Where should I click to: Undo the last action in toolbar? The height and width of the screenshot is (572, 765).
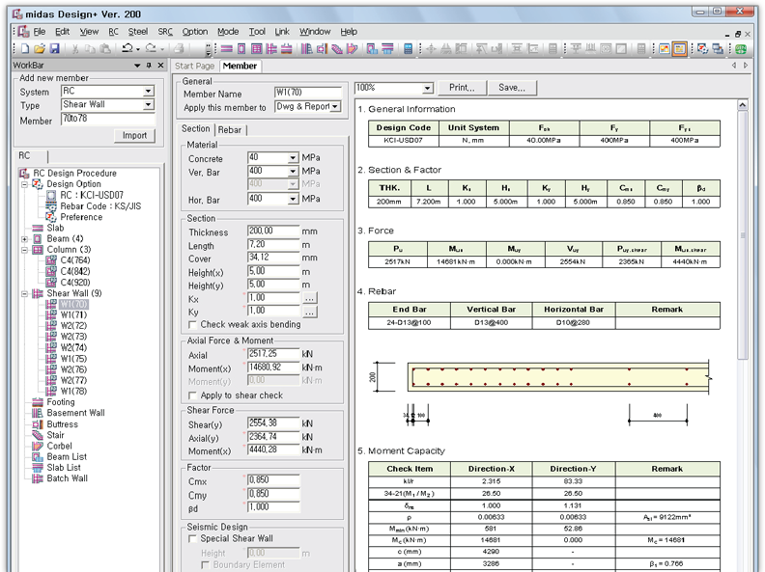[127, 49]
